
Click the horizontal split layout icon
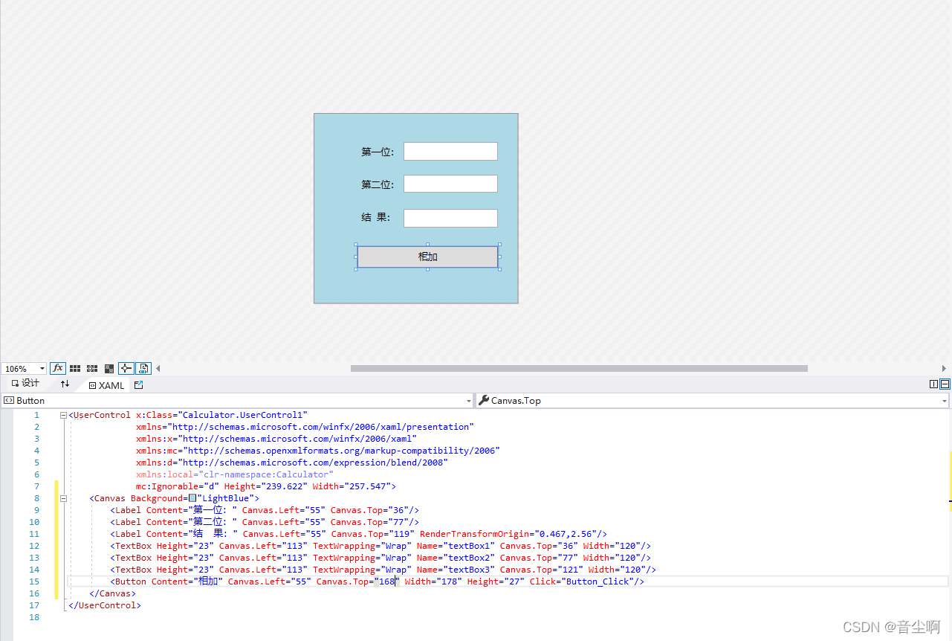point(945,384)
